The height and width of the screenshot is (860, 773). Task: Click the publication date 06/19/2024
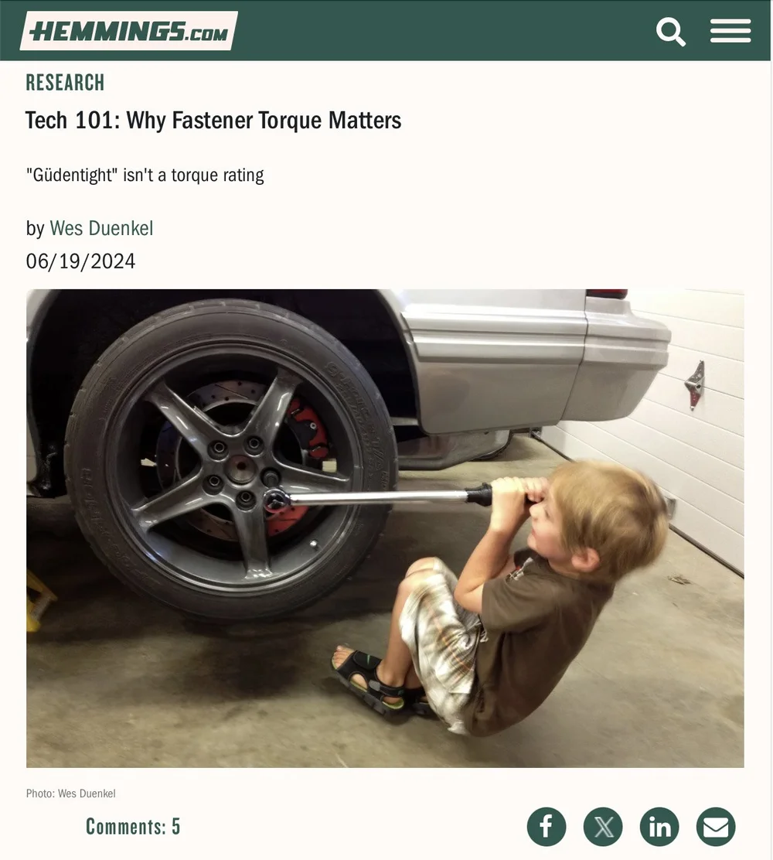click(80, 261)
